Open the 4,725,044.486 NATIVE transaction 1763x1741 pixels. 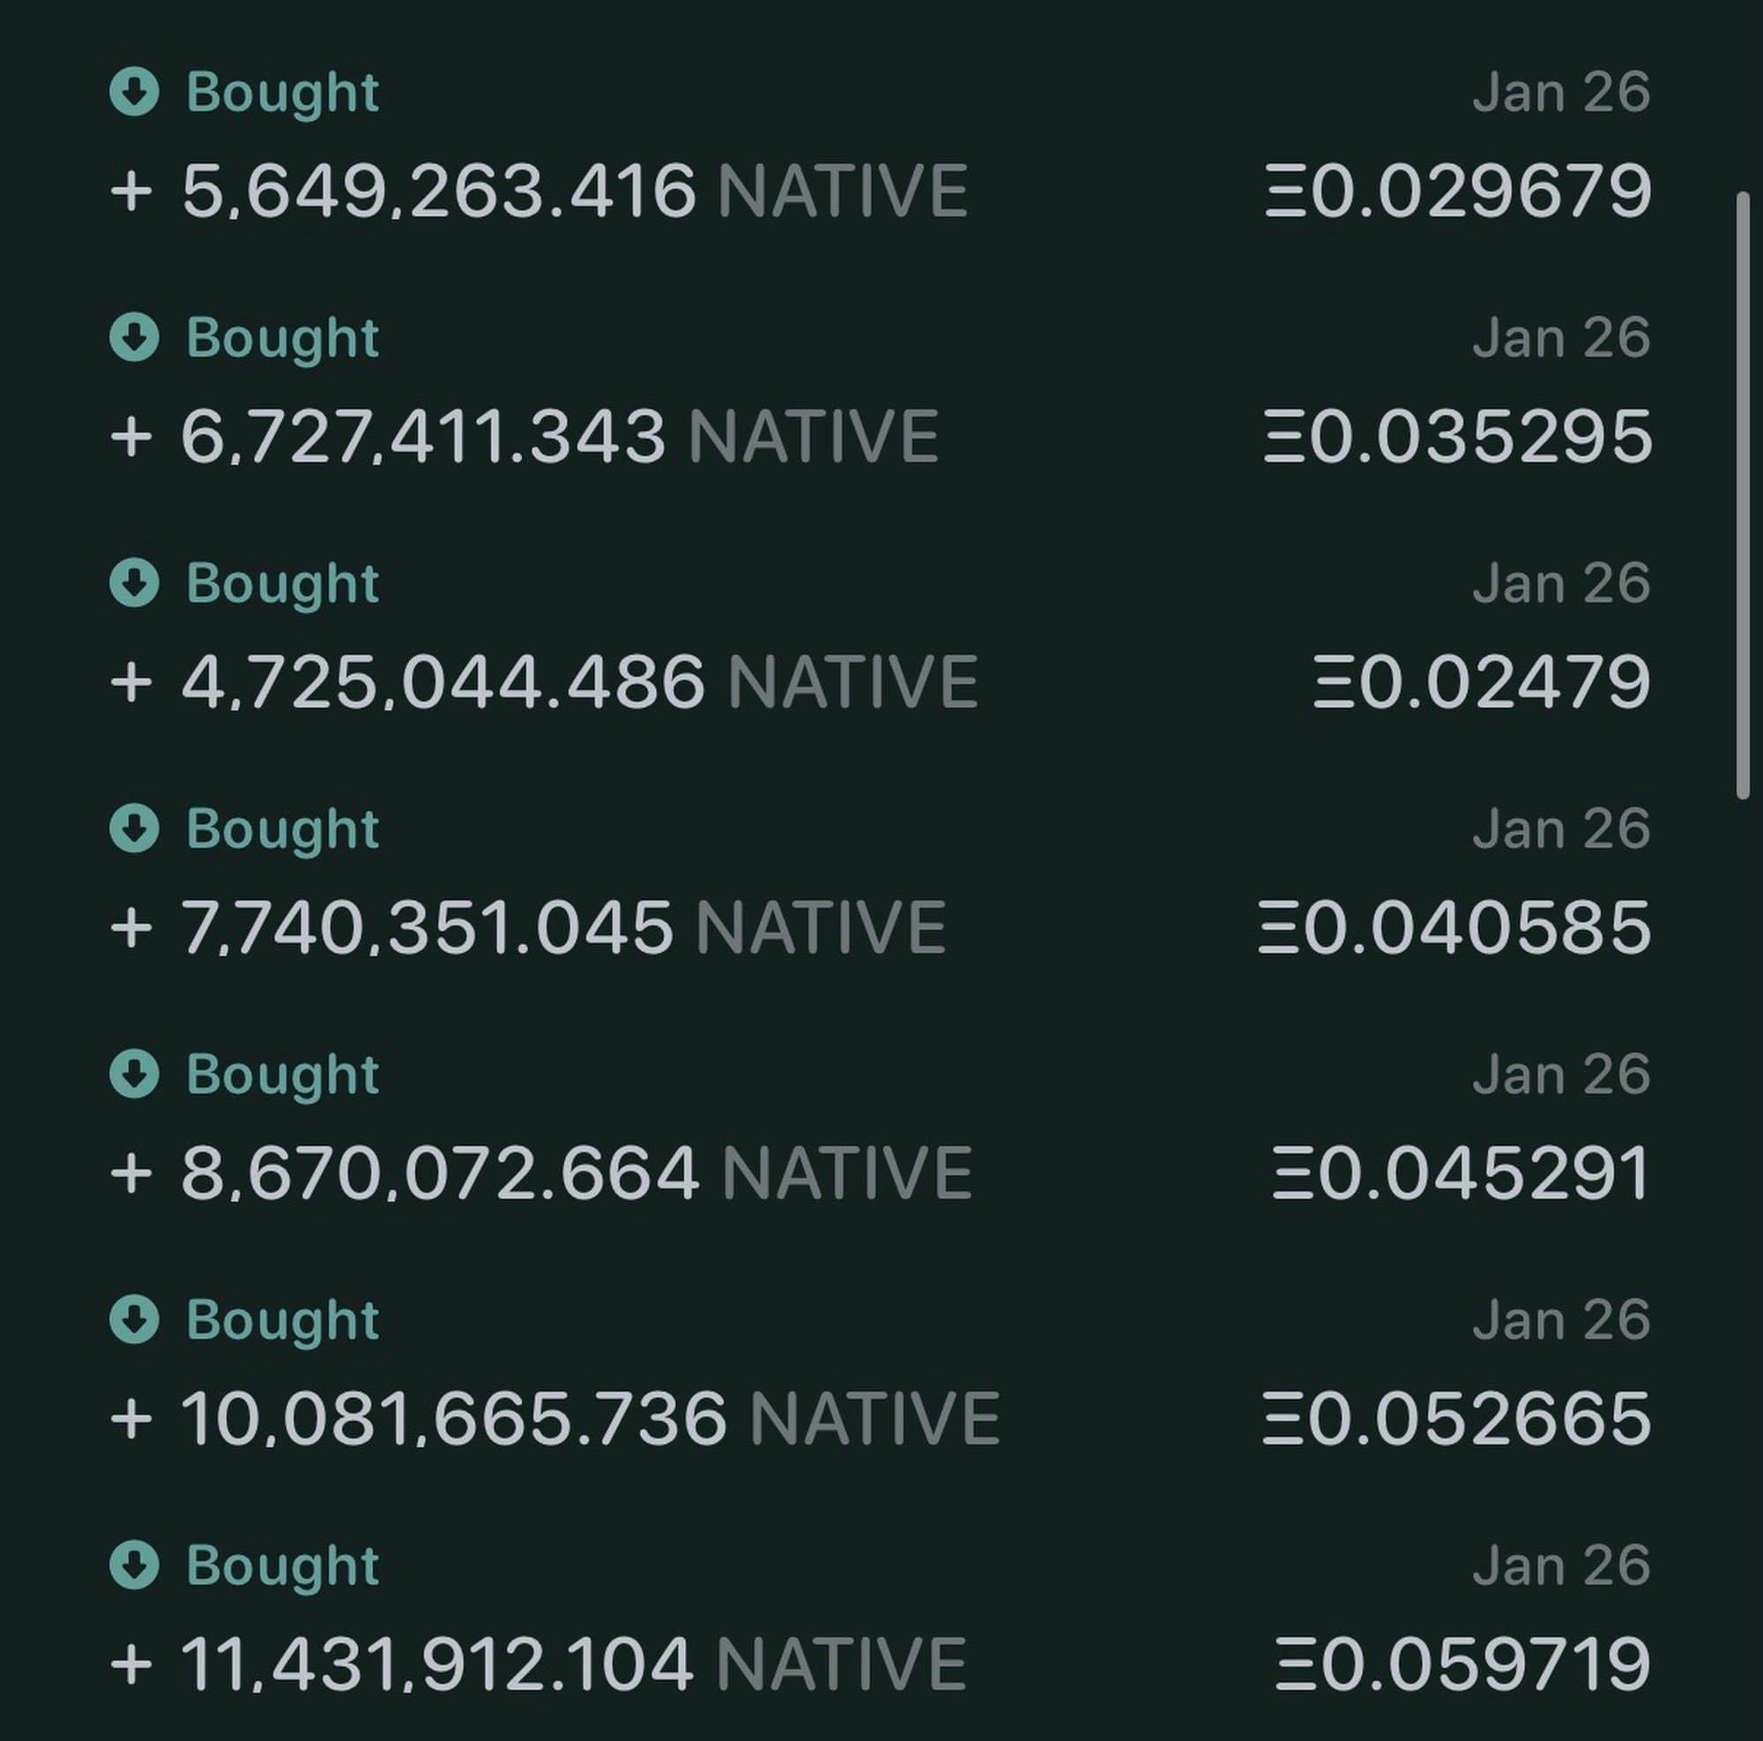tap(544, 682)
